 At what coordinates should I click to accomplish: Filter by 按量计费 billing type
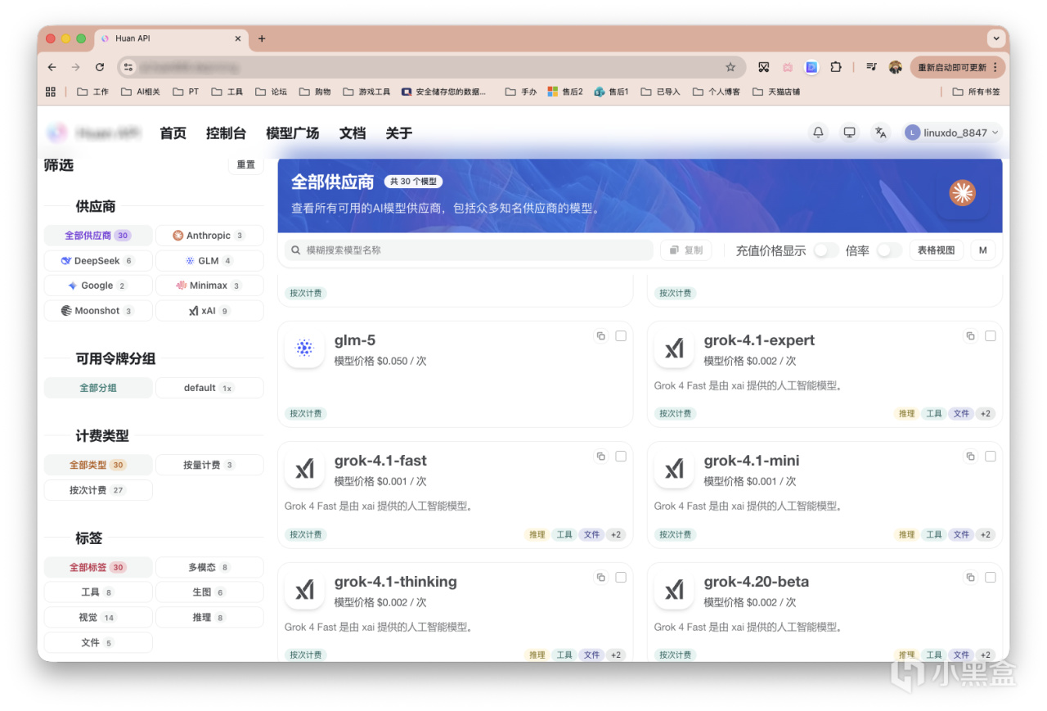(209, 465)
